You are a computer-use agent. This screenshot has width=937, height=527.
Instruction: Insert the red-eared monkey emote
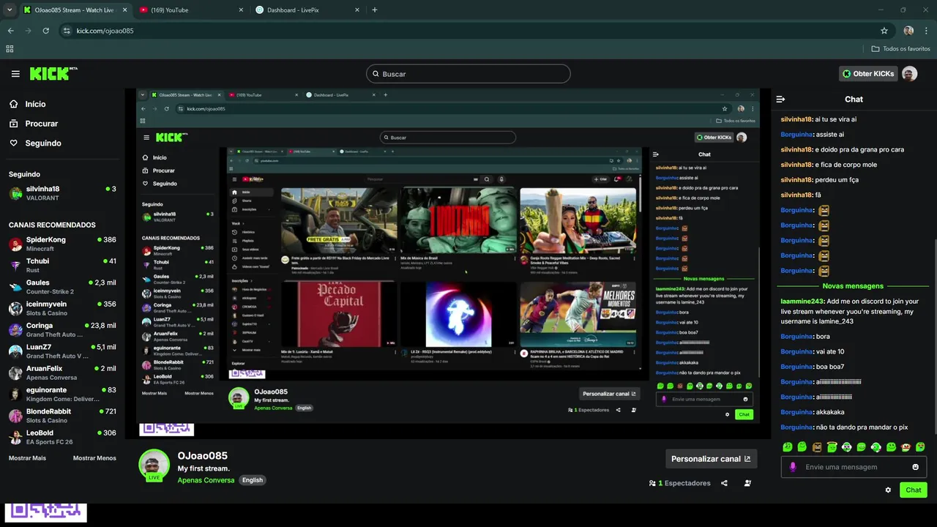coord(906,446)
